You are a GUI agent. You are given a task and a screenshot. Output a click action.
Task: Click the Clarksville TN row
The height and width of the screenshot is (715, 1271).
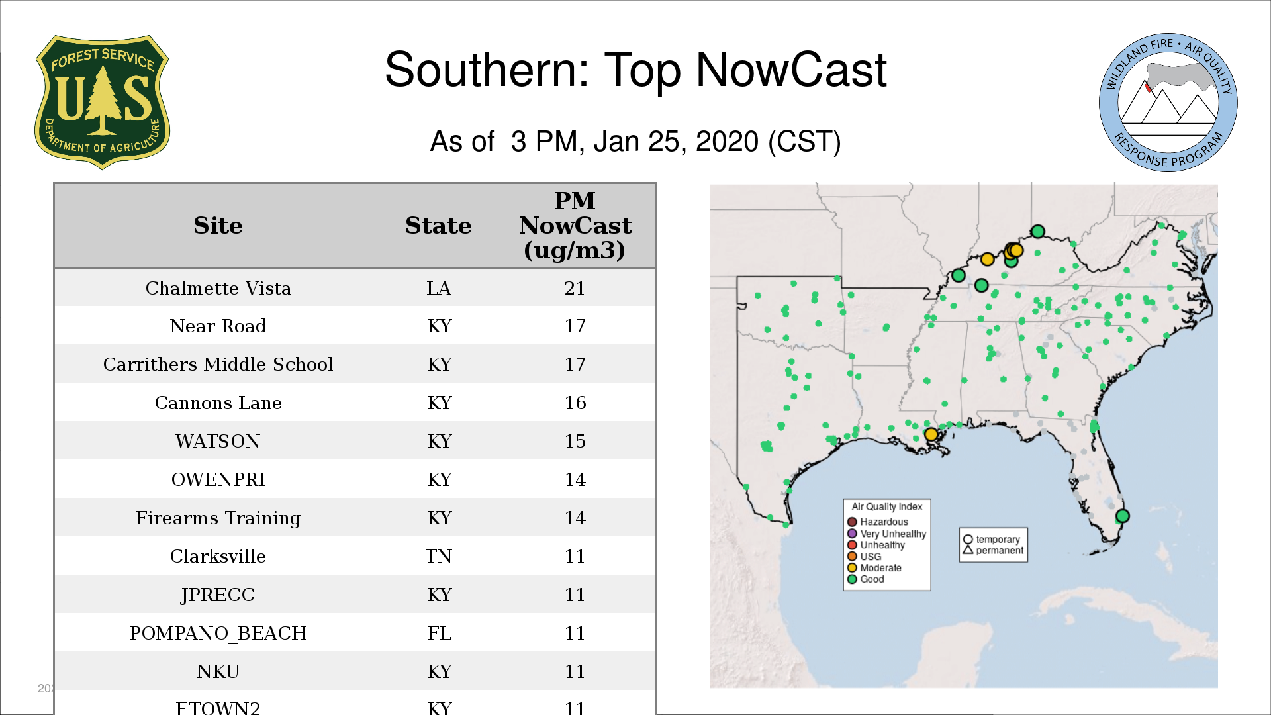coord(354,556)
